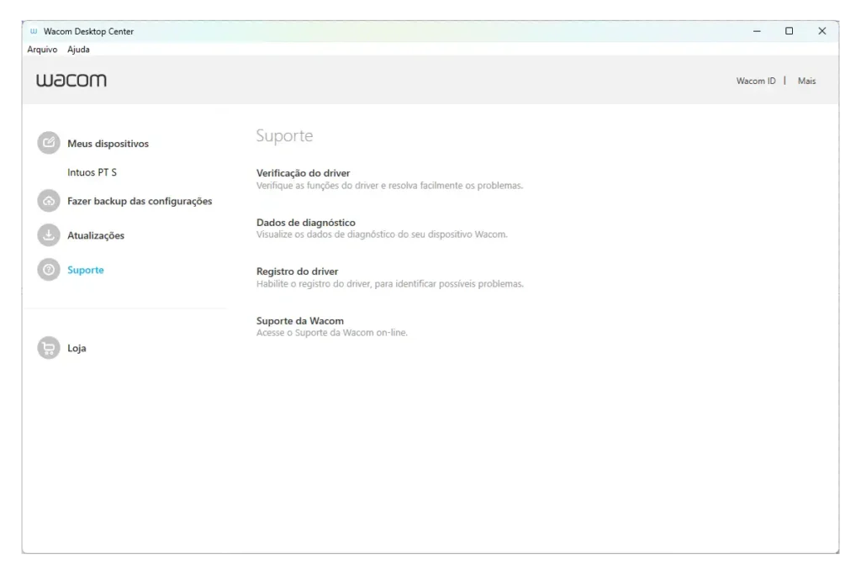Screen dimensions: 861x574
Task: Open the Arquivo menu
Action: tap(42, 50)
